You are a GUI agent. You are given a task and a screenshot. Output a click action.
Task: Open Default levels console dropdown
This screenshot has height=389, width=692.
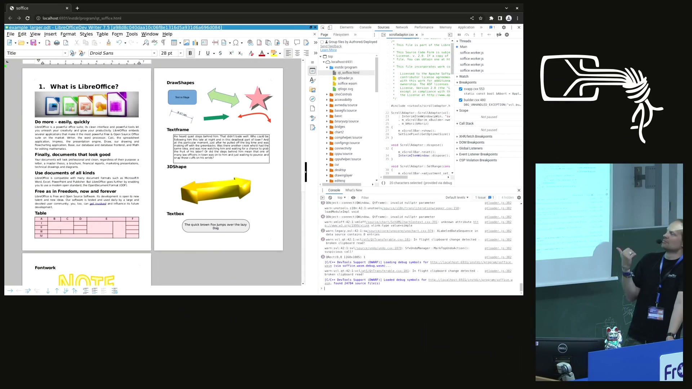click(457, 197)
